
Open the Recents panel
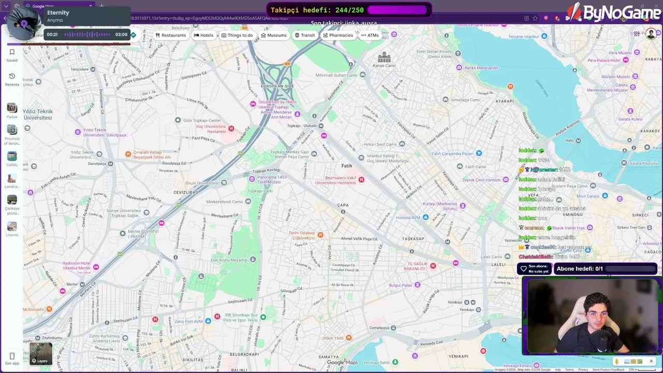(x=12, y=79)
